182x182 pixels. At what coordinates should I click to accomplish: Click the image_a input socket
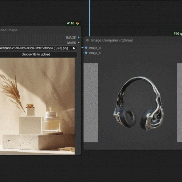[x=86, y=48]
